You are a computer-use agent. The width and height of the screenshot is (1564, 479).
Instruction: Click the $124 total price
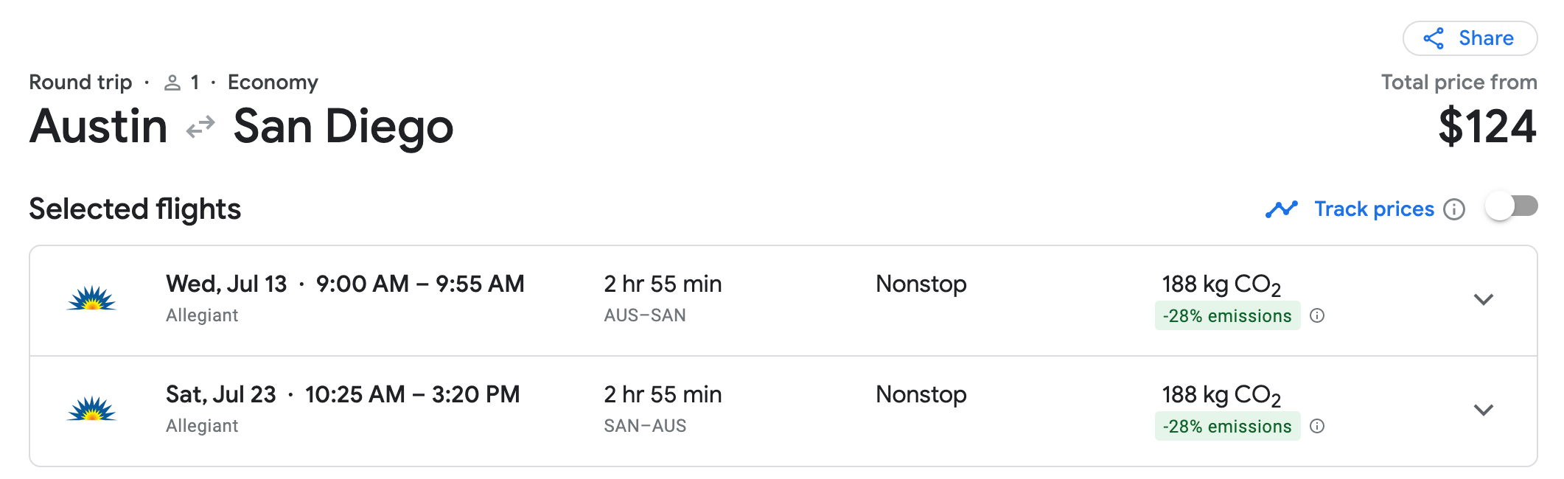(1487, 127)
